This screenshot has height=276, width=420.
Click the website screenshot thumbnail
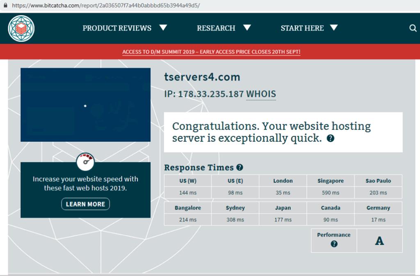[x=85, y=105]
